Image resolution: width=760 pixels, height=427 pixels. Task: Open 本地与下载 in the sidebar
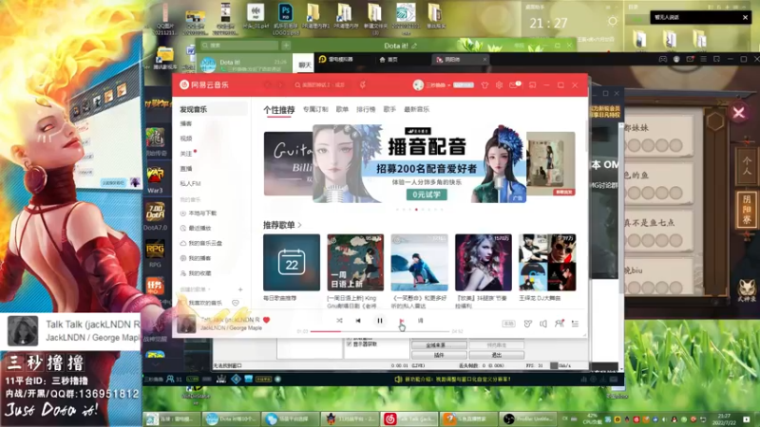pos(199,213)
